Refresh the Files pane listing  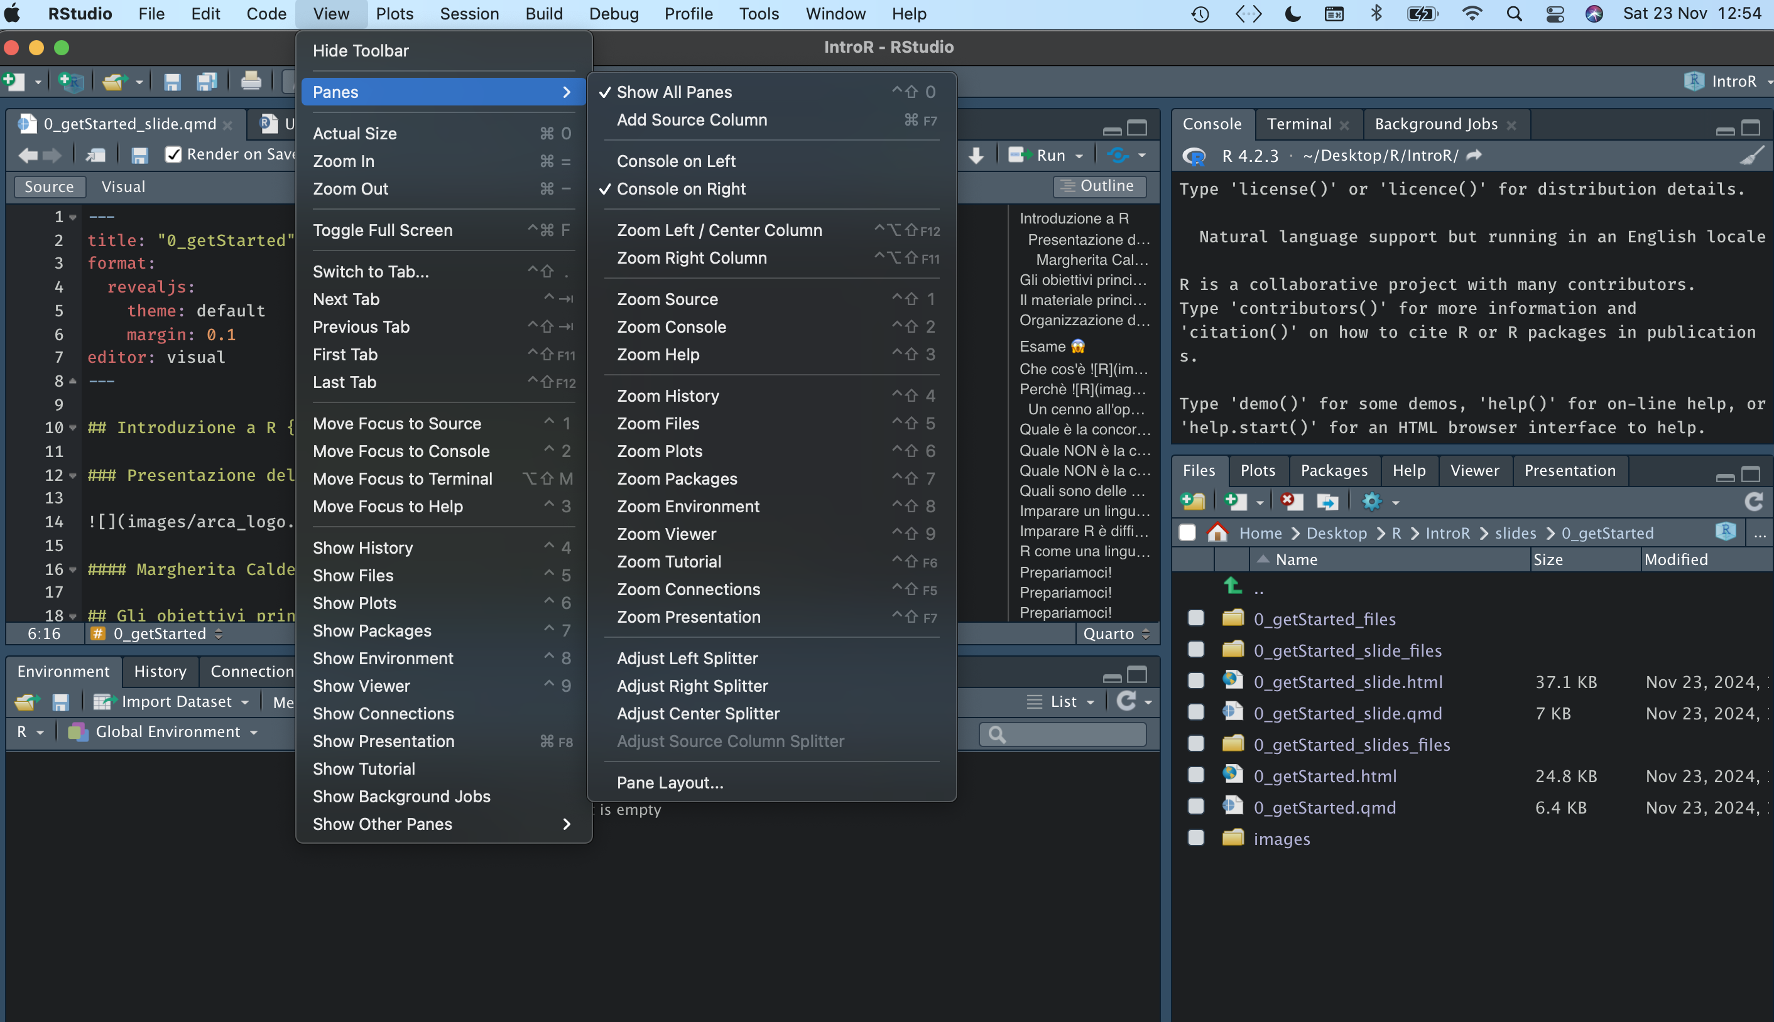(1754, 502)
